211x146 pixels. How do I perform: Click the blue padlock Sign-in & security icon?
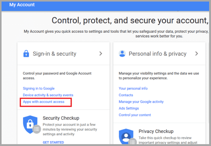coord(26,54)
